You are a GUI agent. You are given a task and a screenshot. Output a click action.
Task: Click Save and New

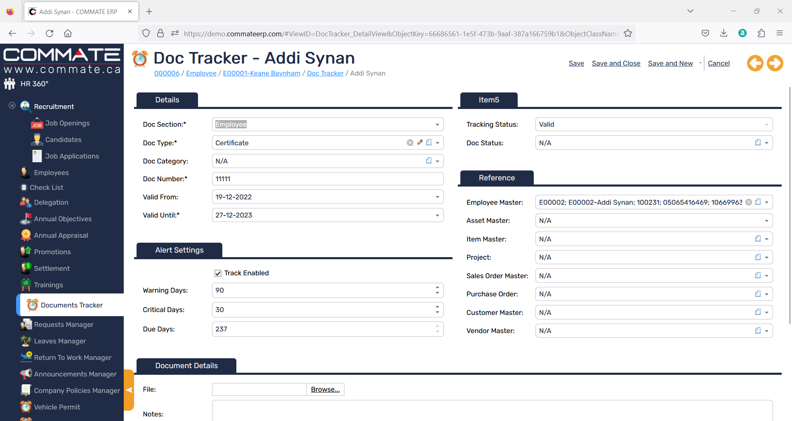tap(670, 63)
